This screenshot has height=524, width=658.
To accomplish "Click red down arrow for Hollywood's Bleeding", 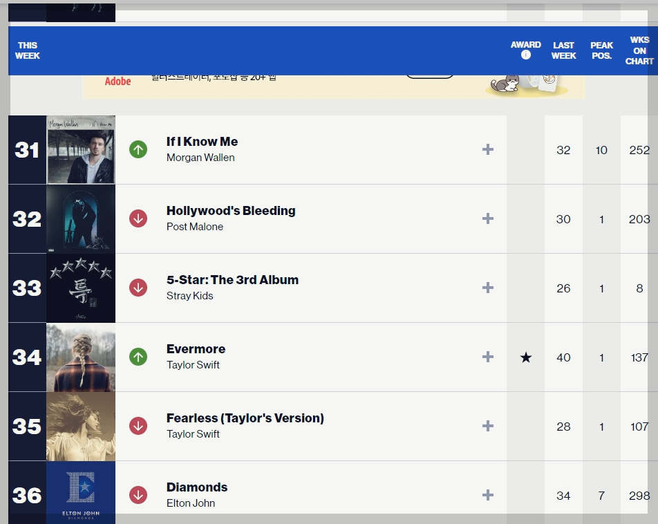I will 138,218.
